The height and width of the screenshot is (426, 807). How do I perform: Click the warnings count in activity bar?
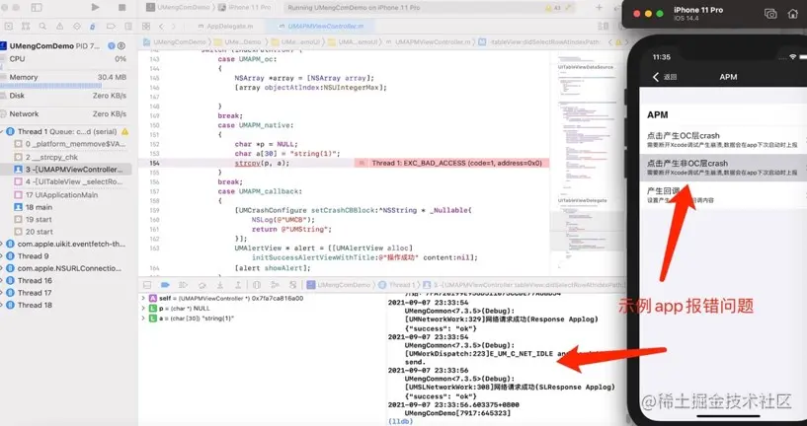coord(553,8)
